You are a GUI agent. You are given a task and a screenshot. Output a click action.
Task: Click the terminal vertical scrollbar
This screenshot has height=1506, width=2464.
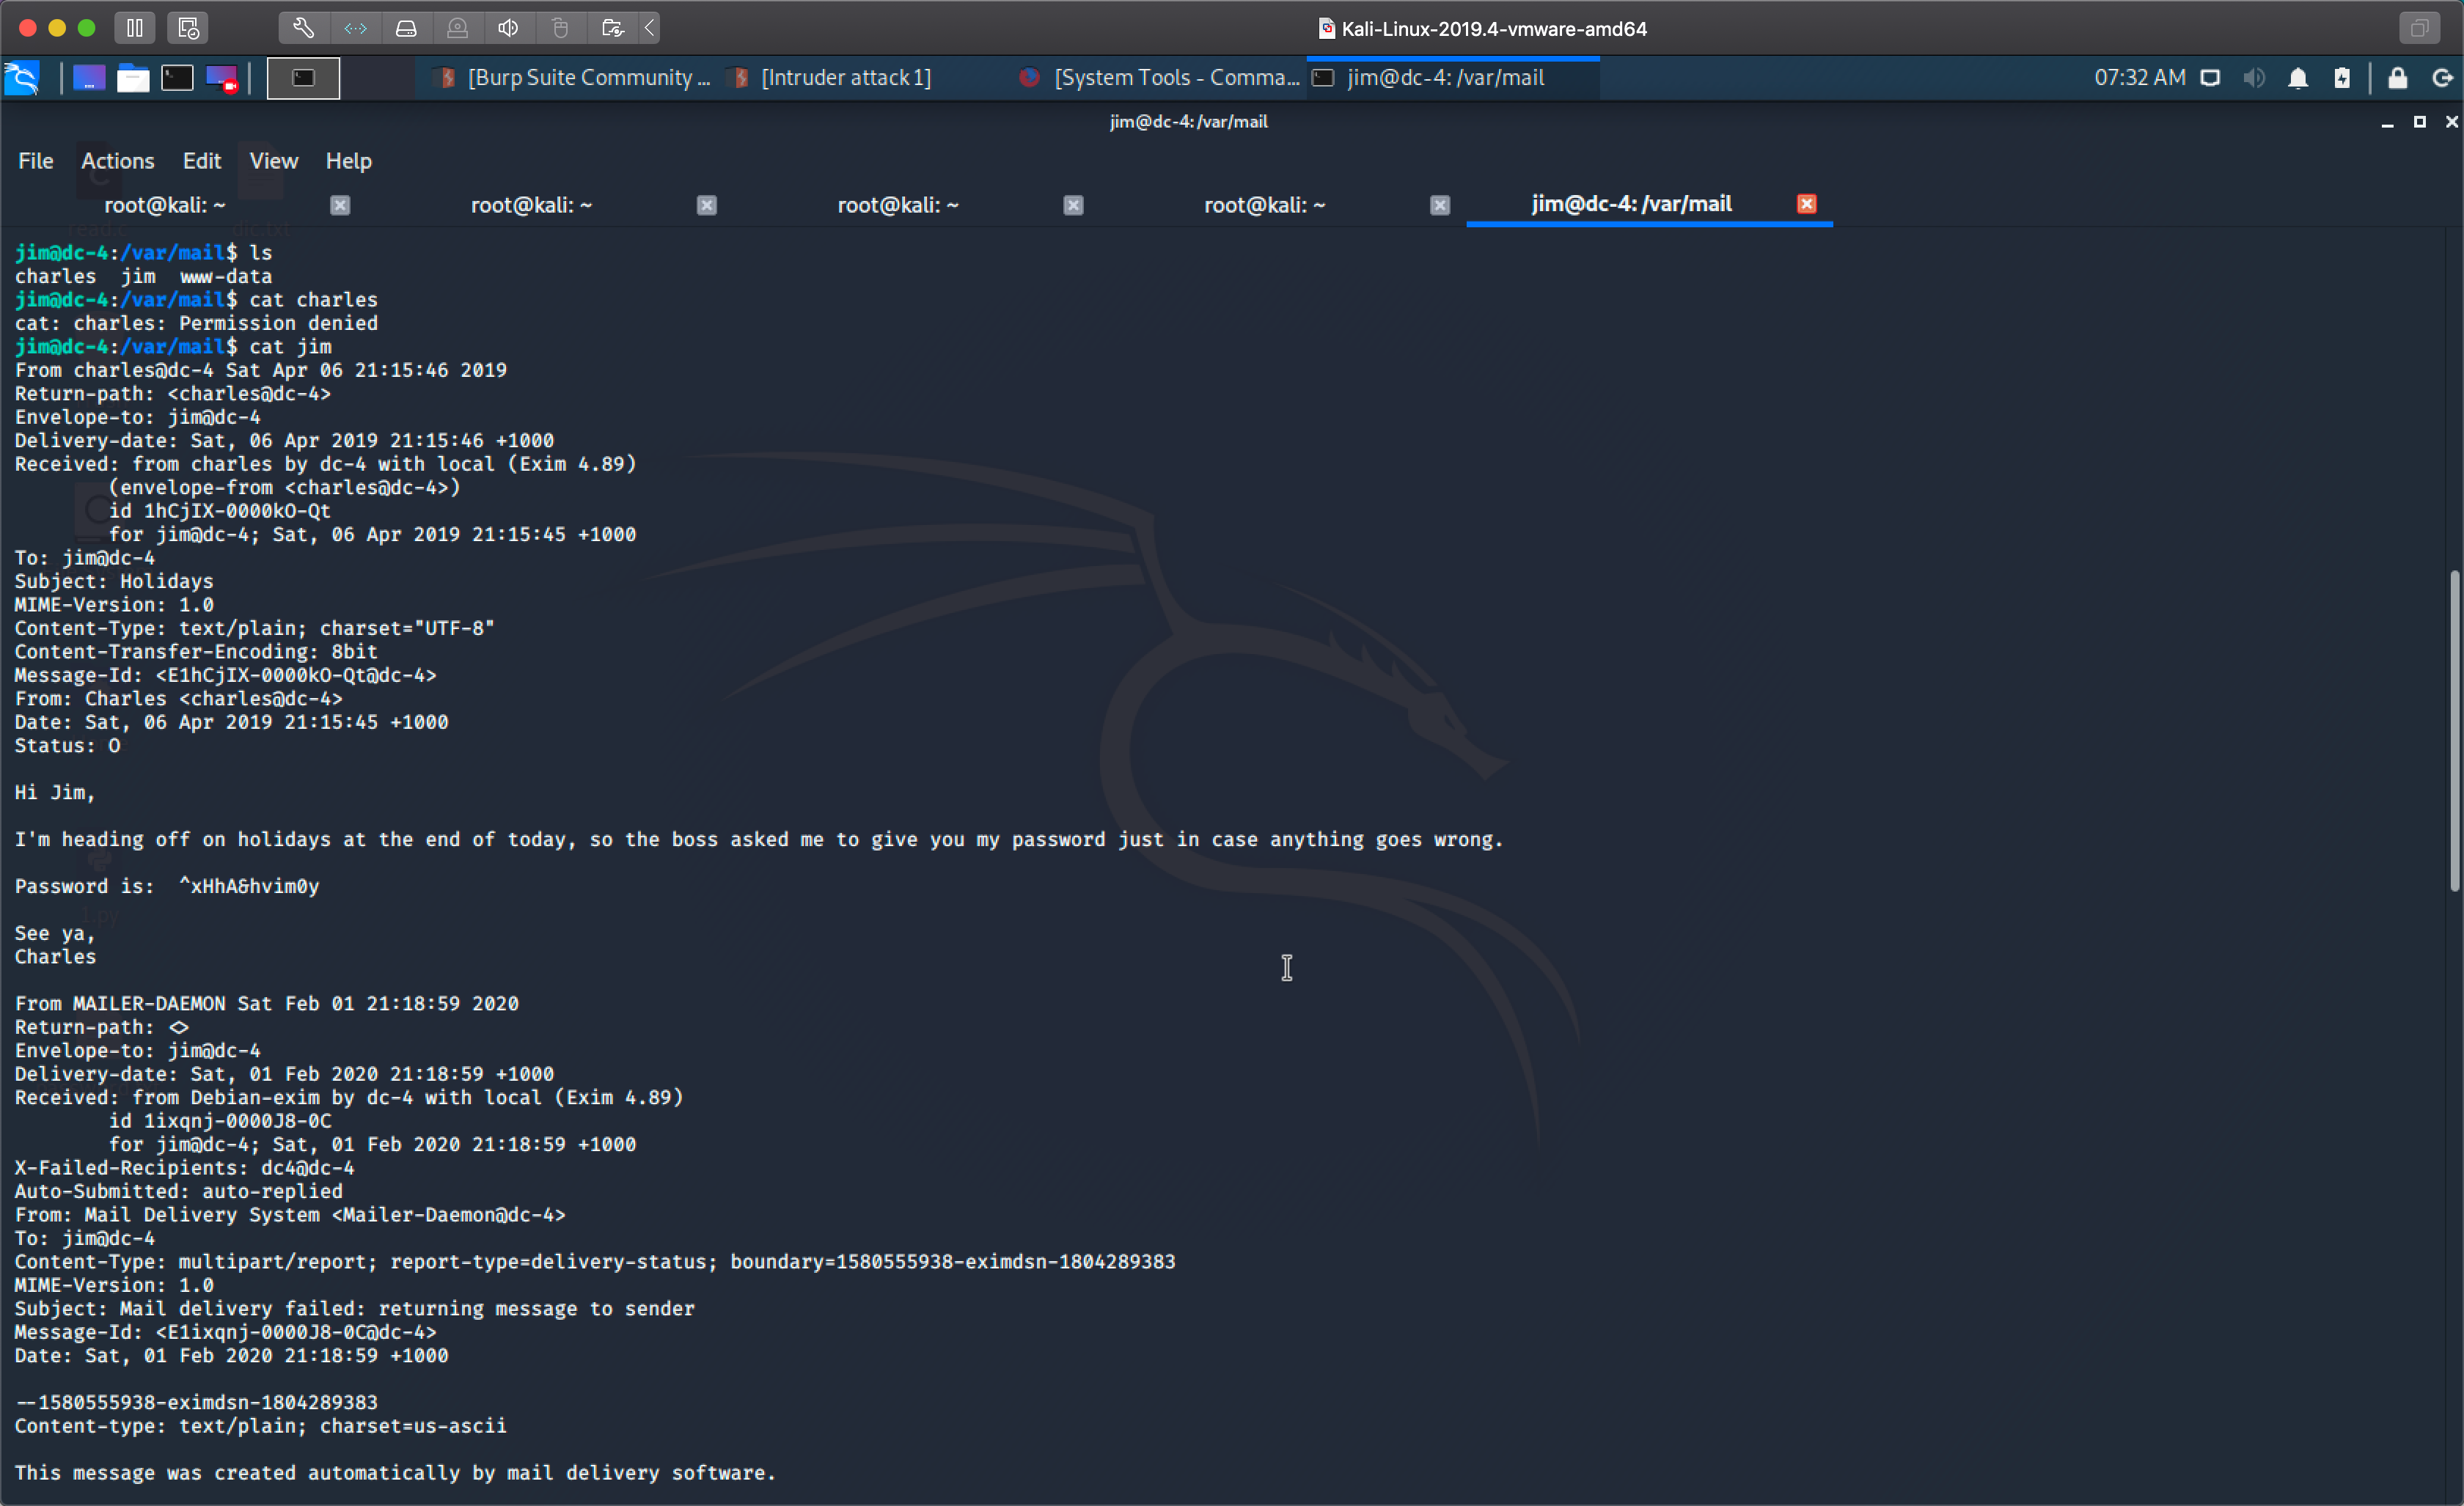tap(2454, 730)
